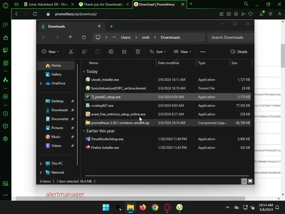Select the prometheus-2.50.1.windows-amd64.zip file
The width and height of the screenshot is (285, 214).
tap(168, 123)
